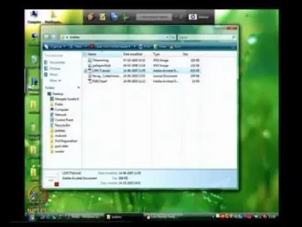Expand More favorite links
The width and height of the screenshot is (302, 227).
click(55, 81)
